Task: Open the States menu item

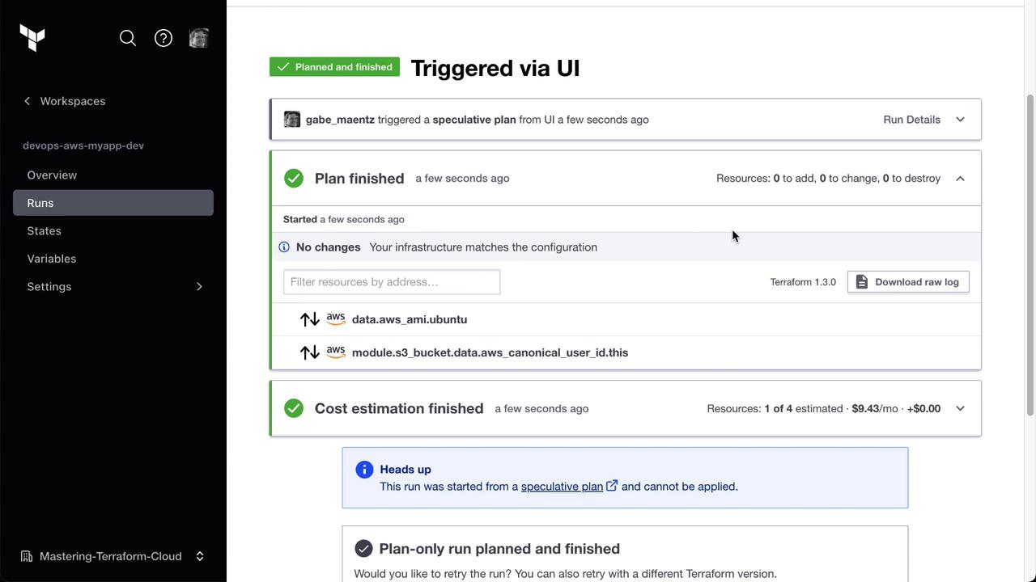Action: point(44,231)
